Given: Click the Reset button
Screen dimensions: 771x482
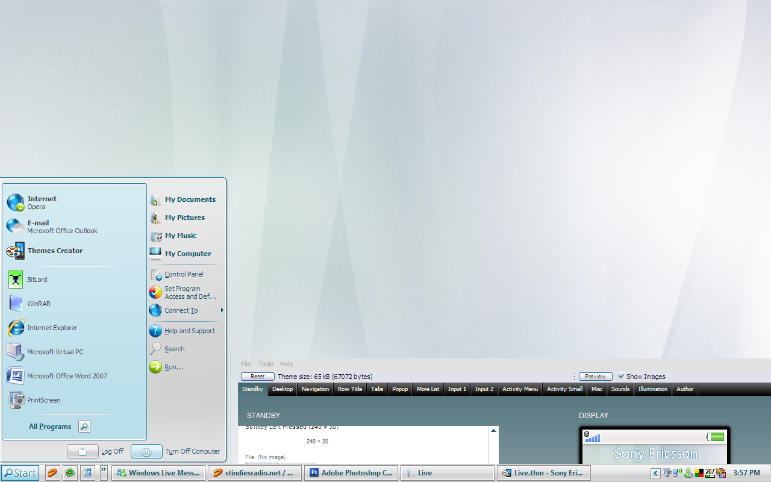Looking at the screenshot, I should 258,377.
